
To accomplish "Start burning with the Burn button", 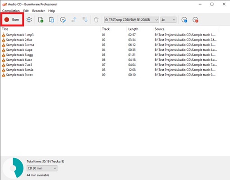I will [12, 20].
